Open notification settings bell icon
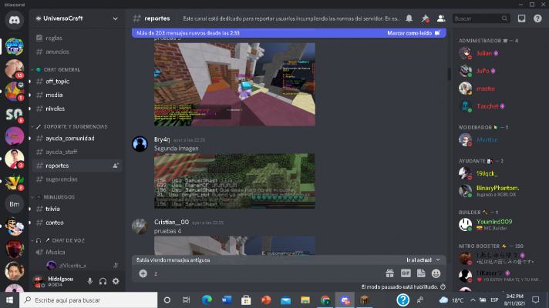The width and height of the screenshot is (549, 308). (409, 18)
